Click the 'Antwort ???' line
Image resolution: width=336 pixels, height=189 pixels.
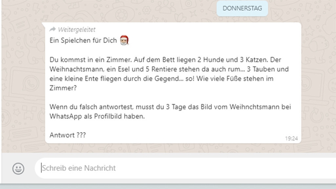click(x=68, y=135)
